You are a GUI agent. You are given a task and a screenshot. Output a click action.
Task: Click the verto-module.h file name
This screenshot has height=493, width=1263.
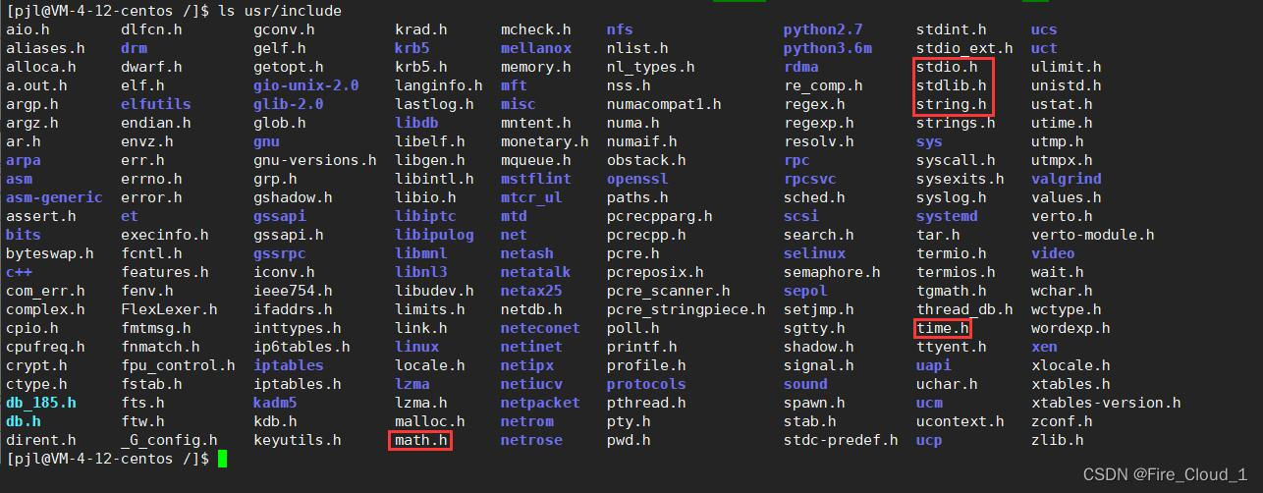[x=1093, y=235]
